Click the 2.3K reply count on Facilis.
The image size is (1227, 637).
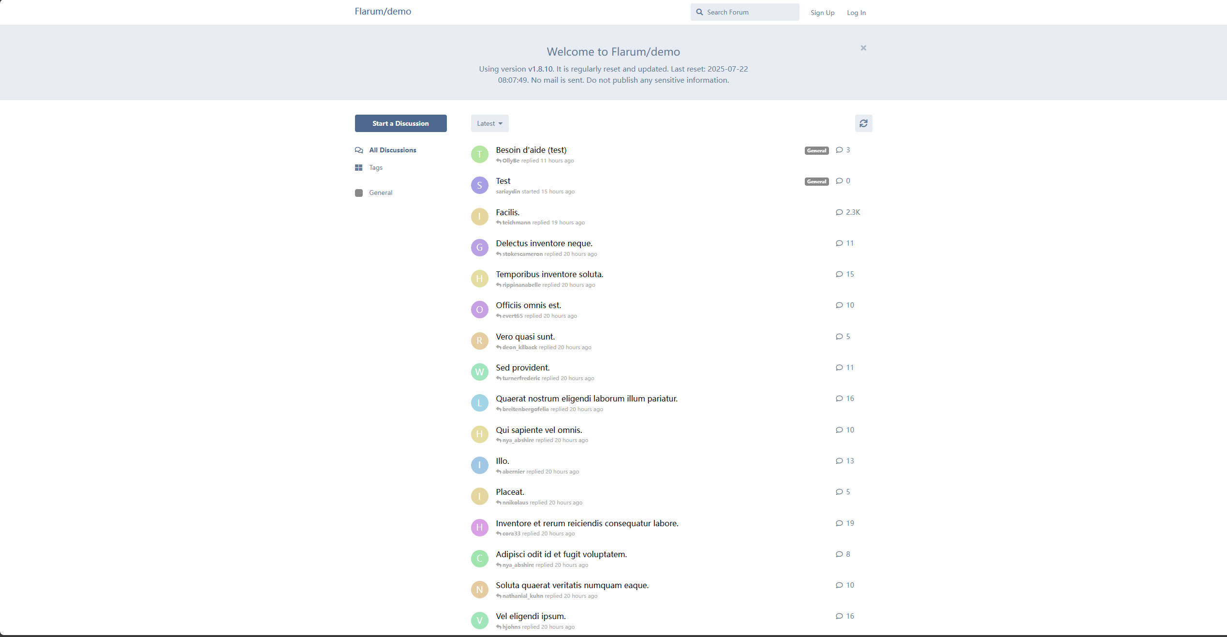848,212
